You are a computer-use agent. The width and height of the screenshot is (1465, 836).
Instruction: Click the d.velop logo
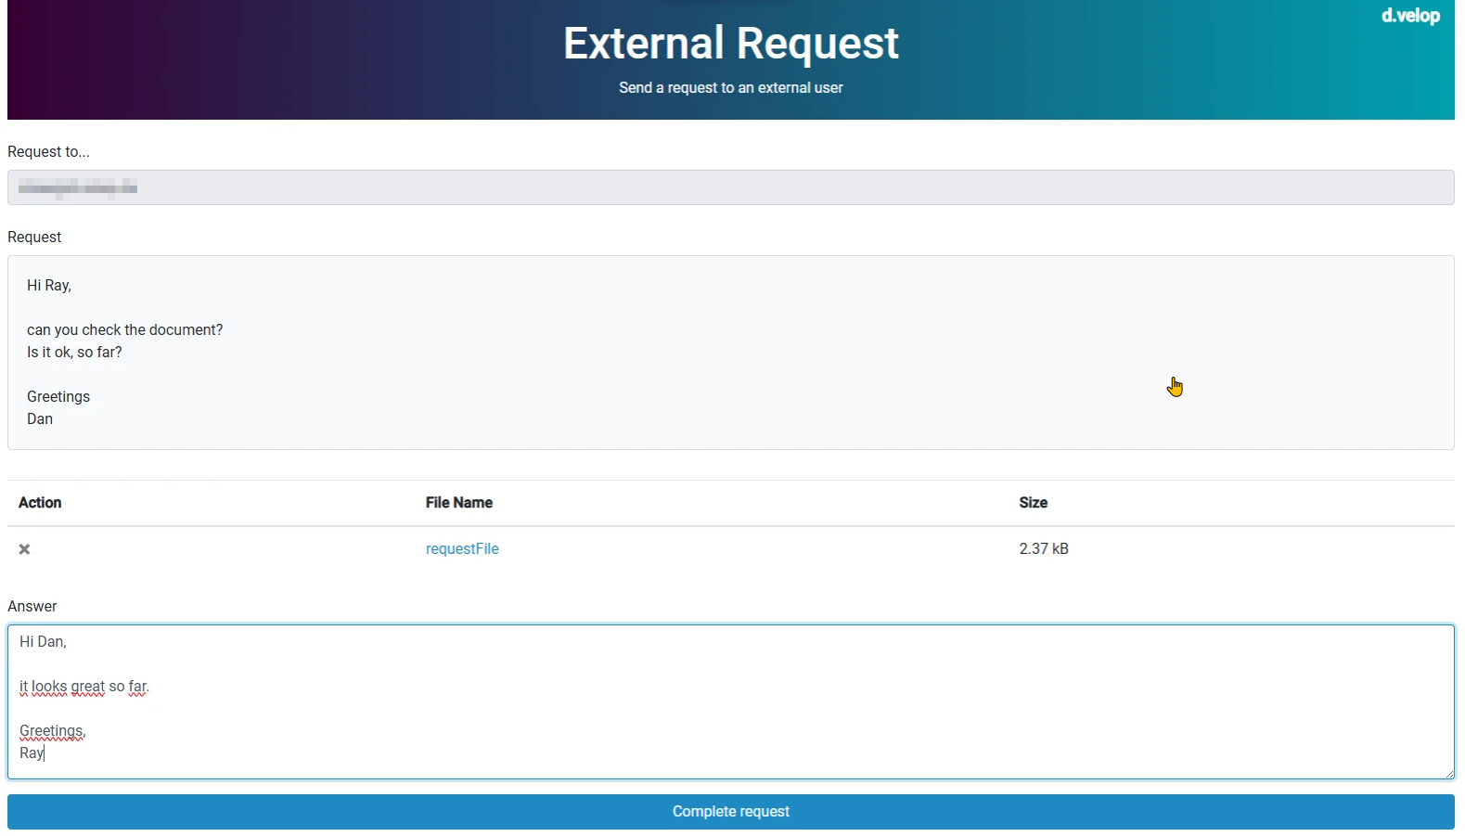point(1410,16)
